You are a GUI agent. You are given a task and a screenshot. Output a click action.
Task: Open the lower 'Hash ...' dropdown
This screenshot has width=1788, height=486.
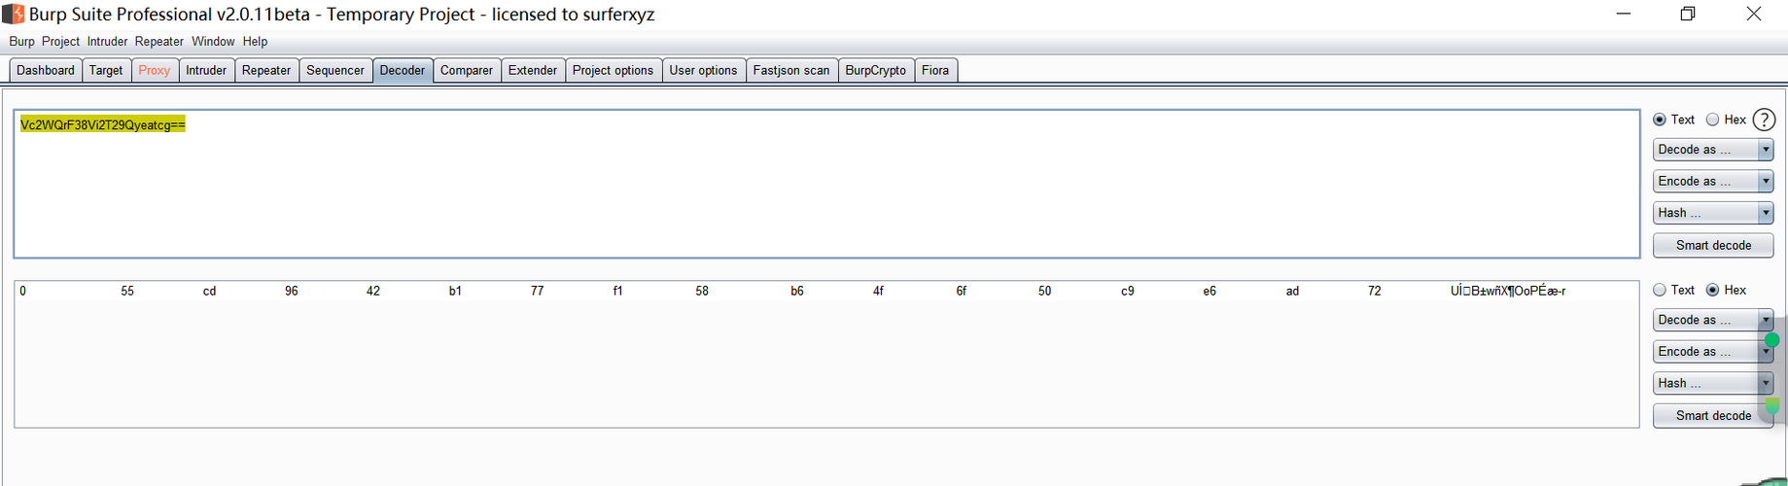[1713, 383]
